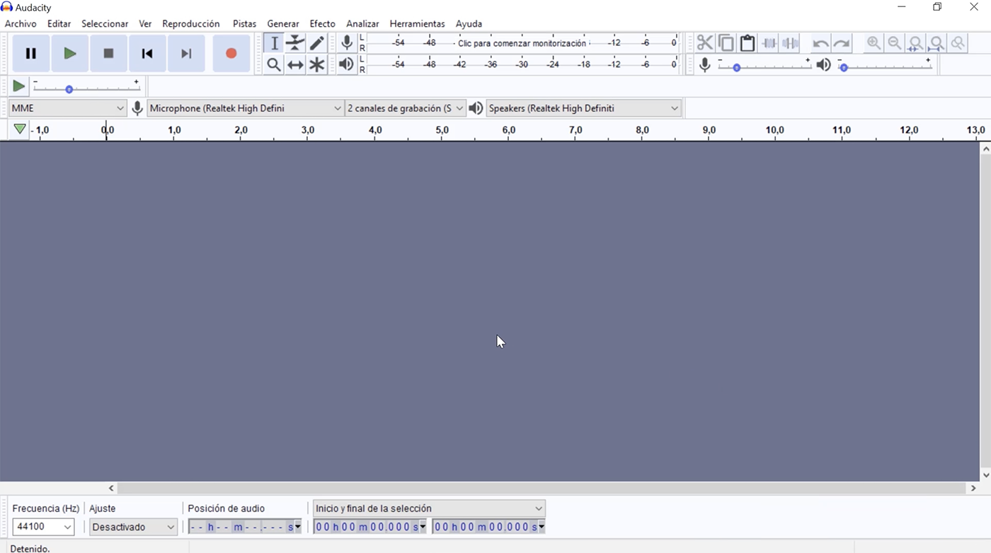Open the project frequency 44100 dropdown
This screenshot has width=991, height=553.
click(44, 527)
